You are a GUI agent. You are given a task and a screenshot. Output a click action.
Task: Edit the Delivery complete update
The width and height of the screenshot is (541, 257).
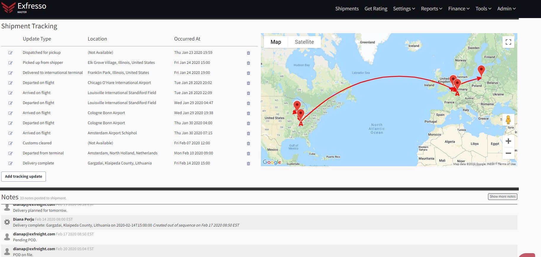pyautogui.click(x=10, y=164)
